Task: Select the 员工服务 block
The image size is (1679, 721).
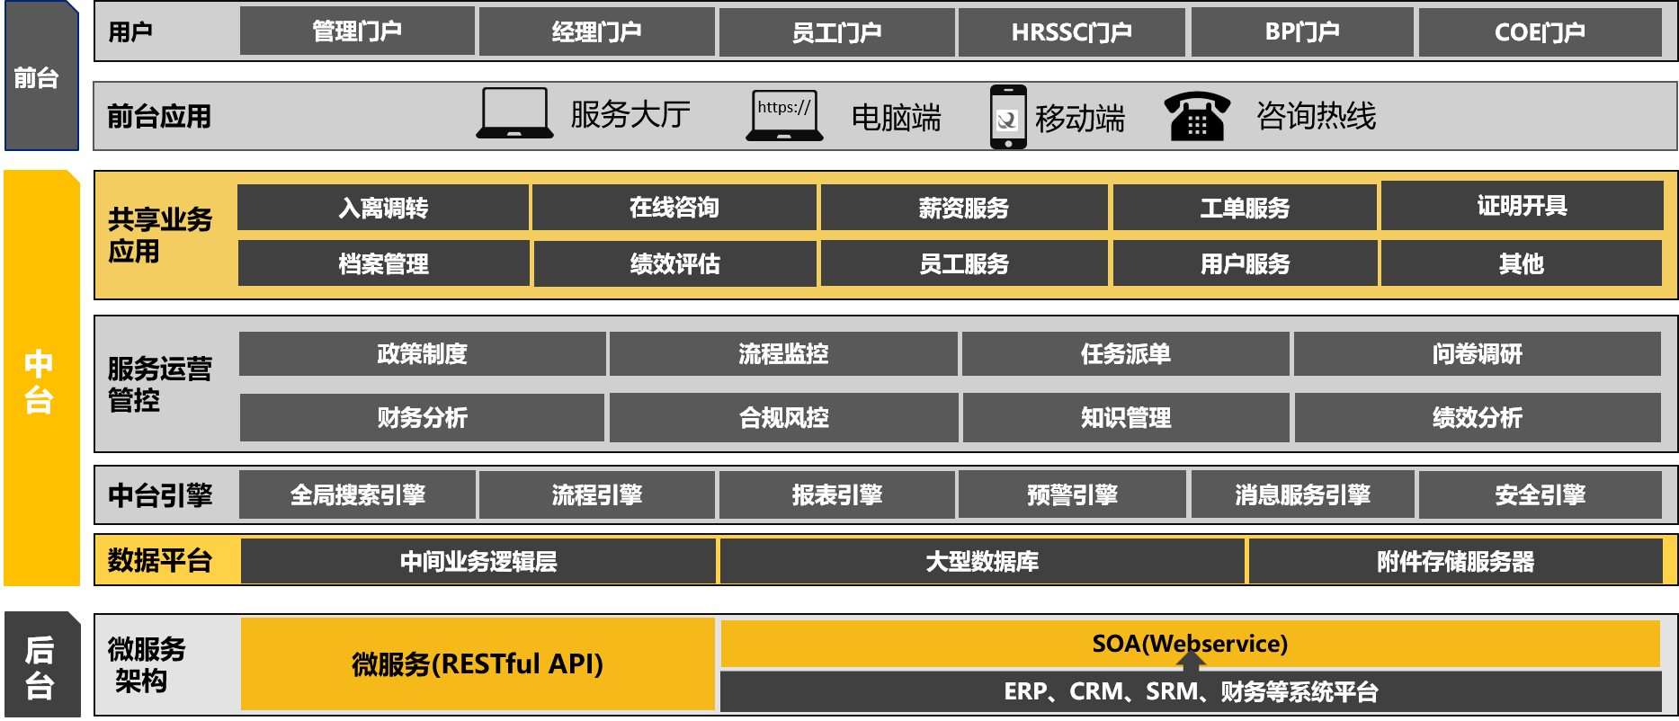Action: [963, 263]
